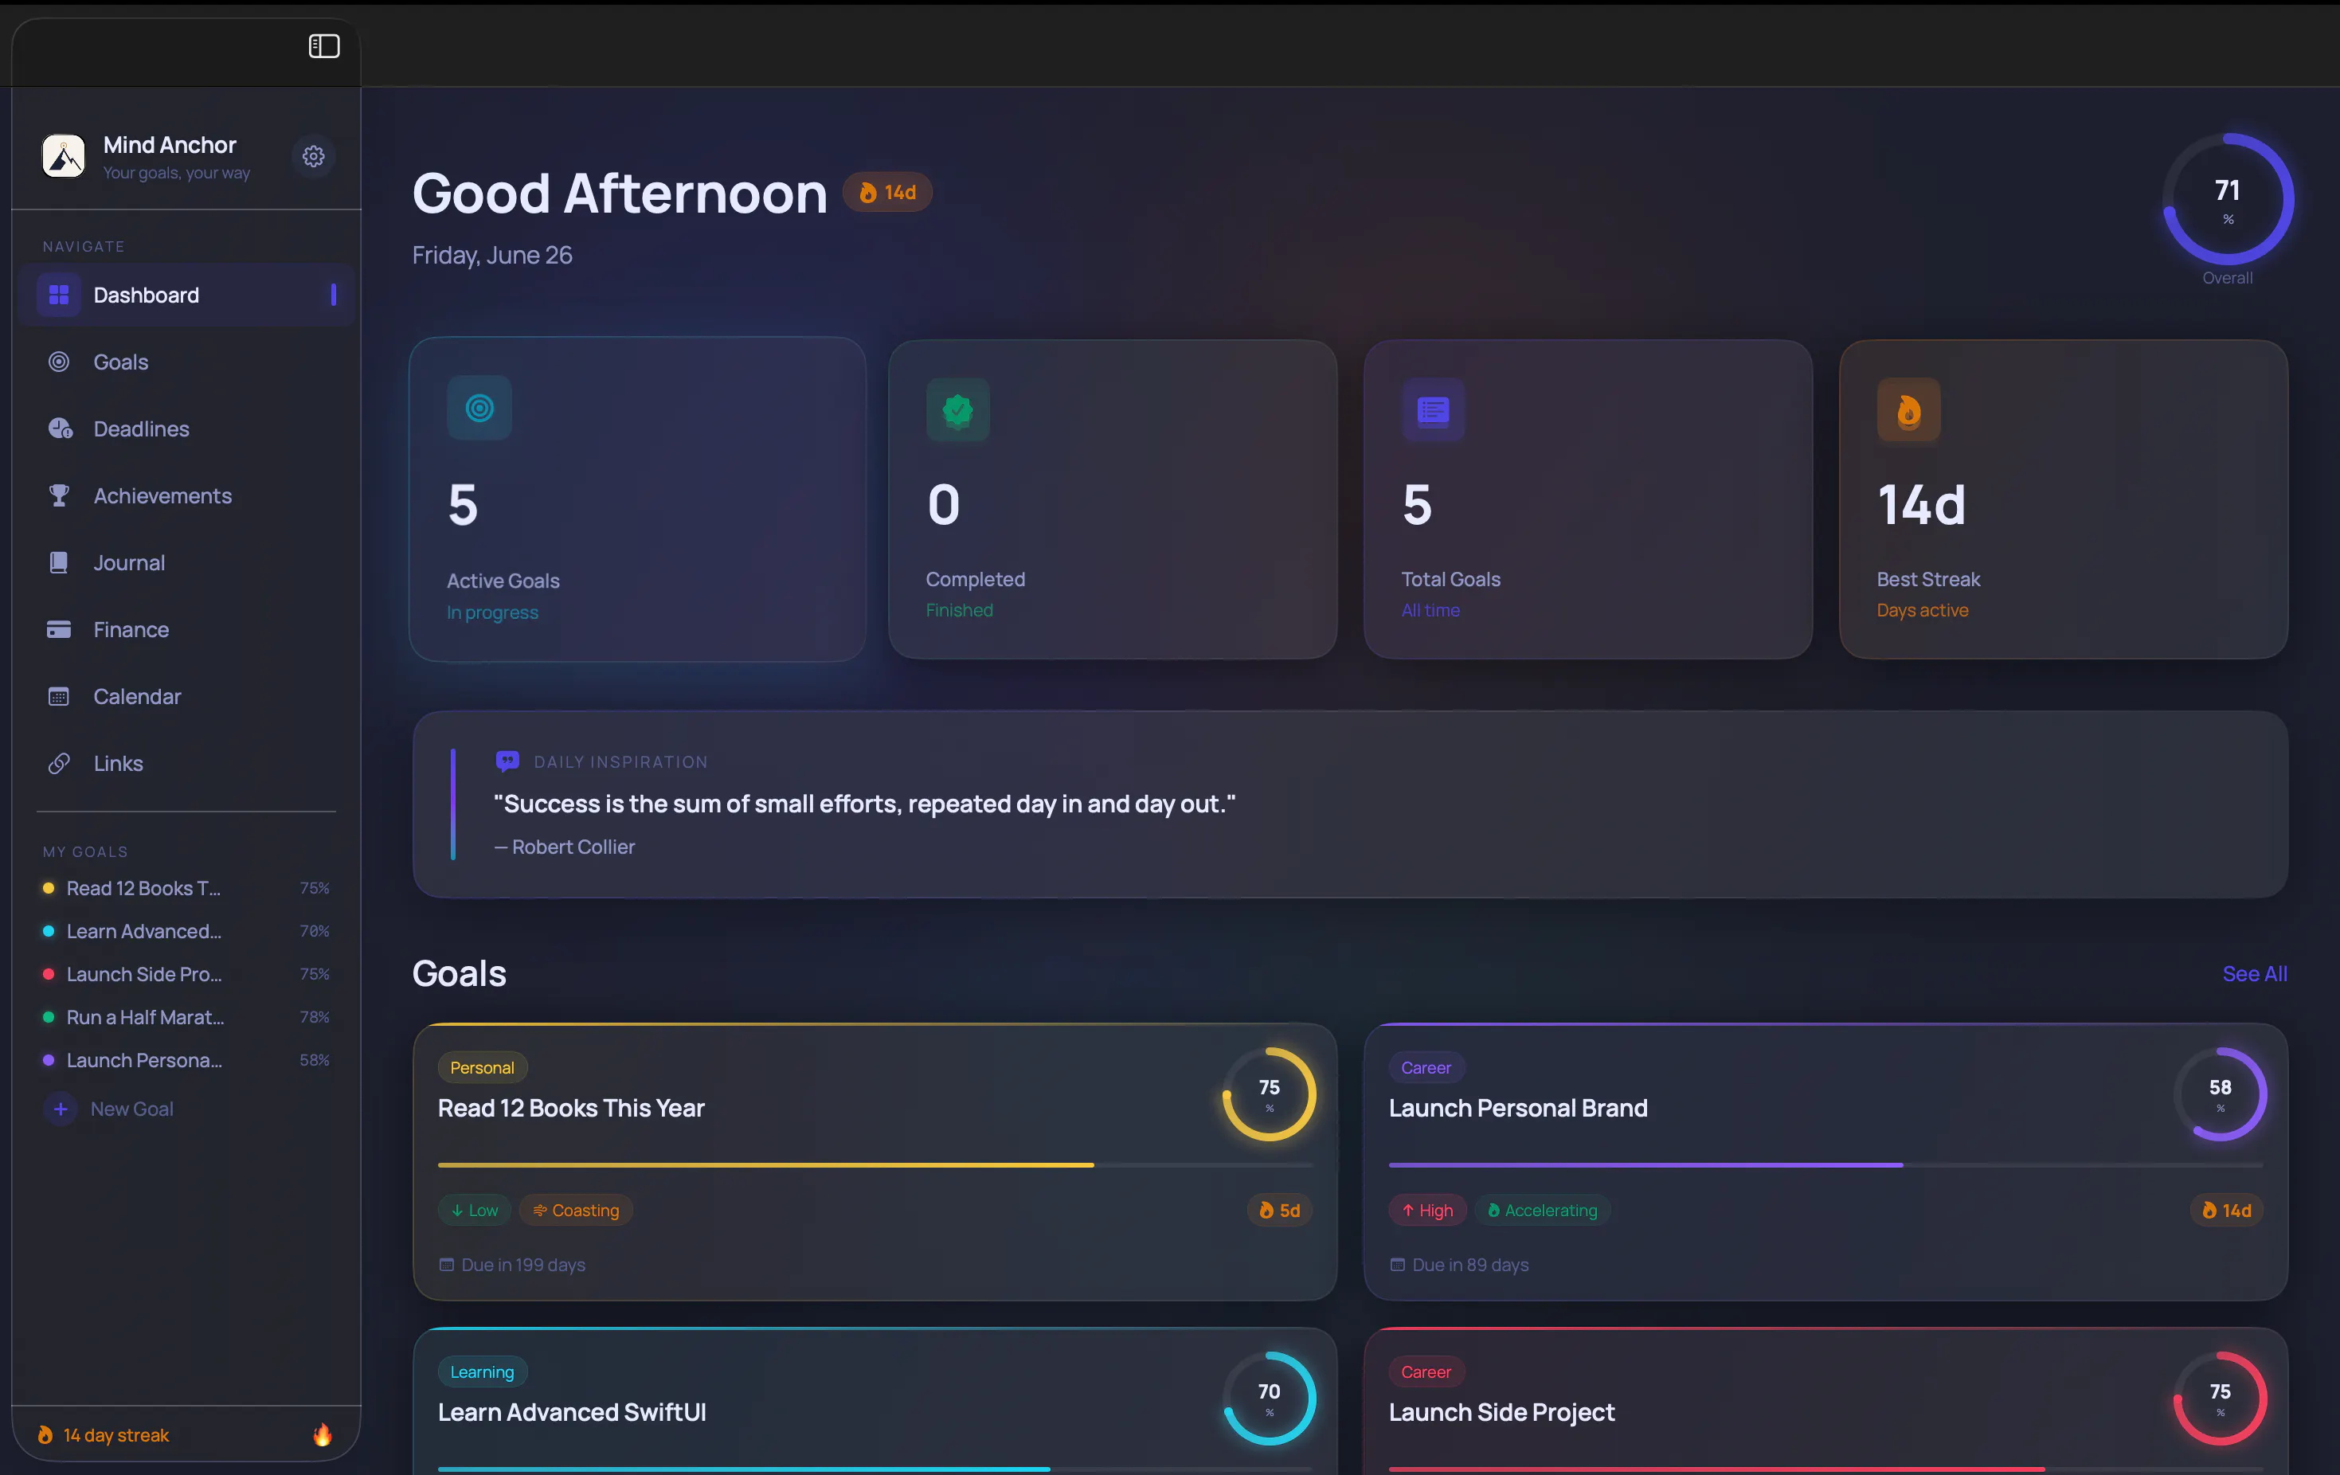Click the Calendar icon in sidebar
Image resolution: width=2340 pixels, height=1475 pixels.
(58, 697)
